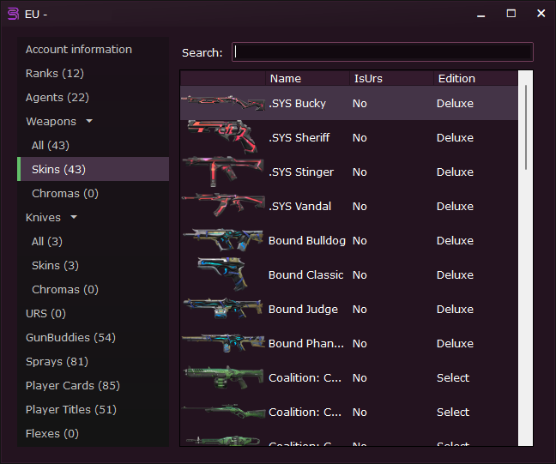Click 'Deluxe' edition in Bound Judge row

click(455, 310)
